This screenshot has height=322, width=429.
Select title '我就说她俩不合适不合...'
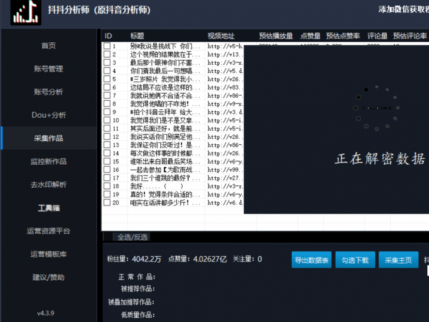point(165,96)
